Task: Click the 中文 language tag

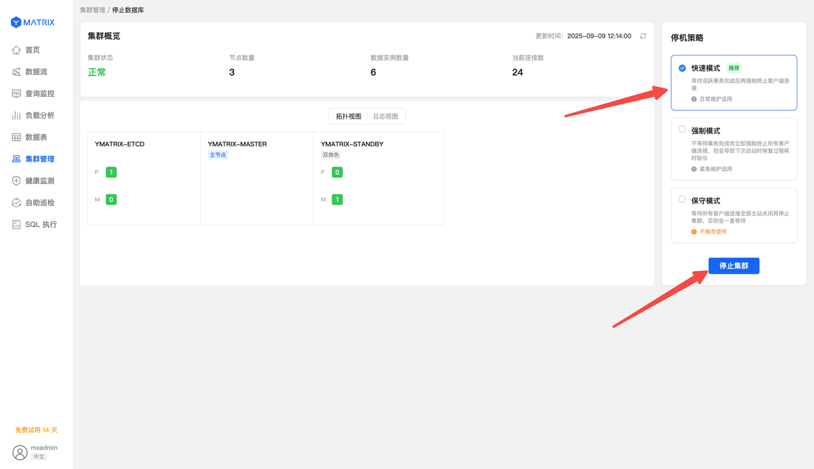Action: (x=39, y=457)
